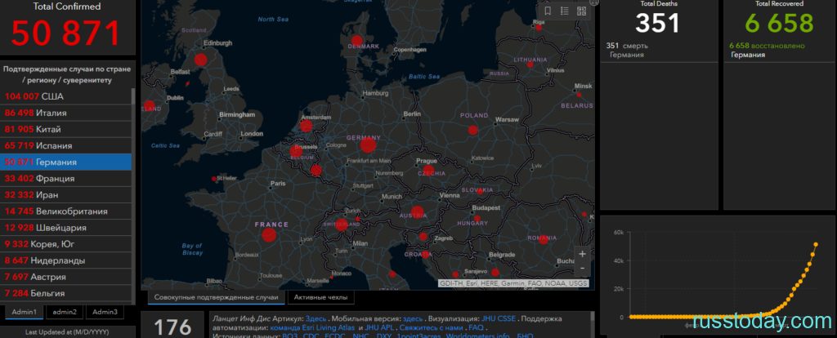Click the Total Recovered 6 658 figure
837x338 pixels.
click(x=779, y=24)
